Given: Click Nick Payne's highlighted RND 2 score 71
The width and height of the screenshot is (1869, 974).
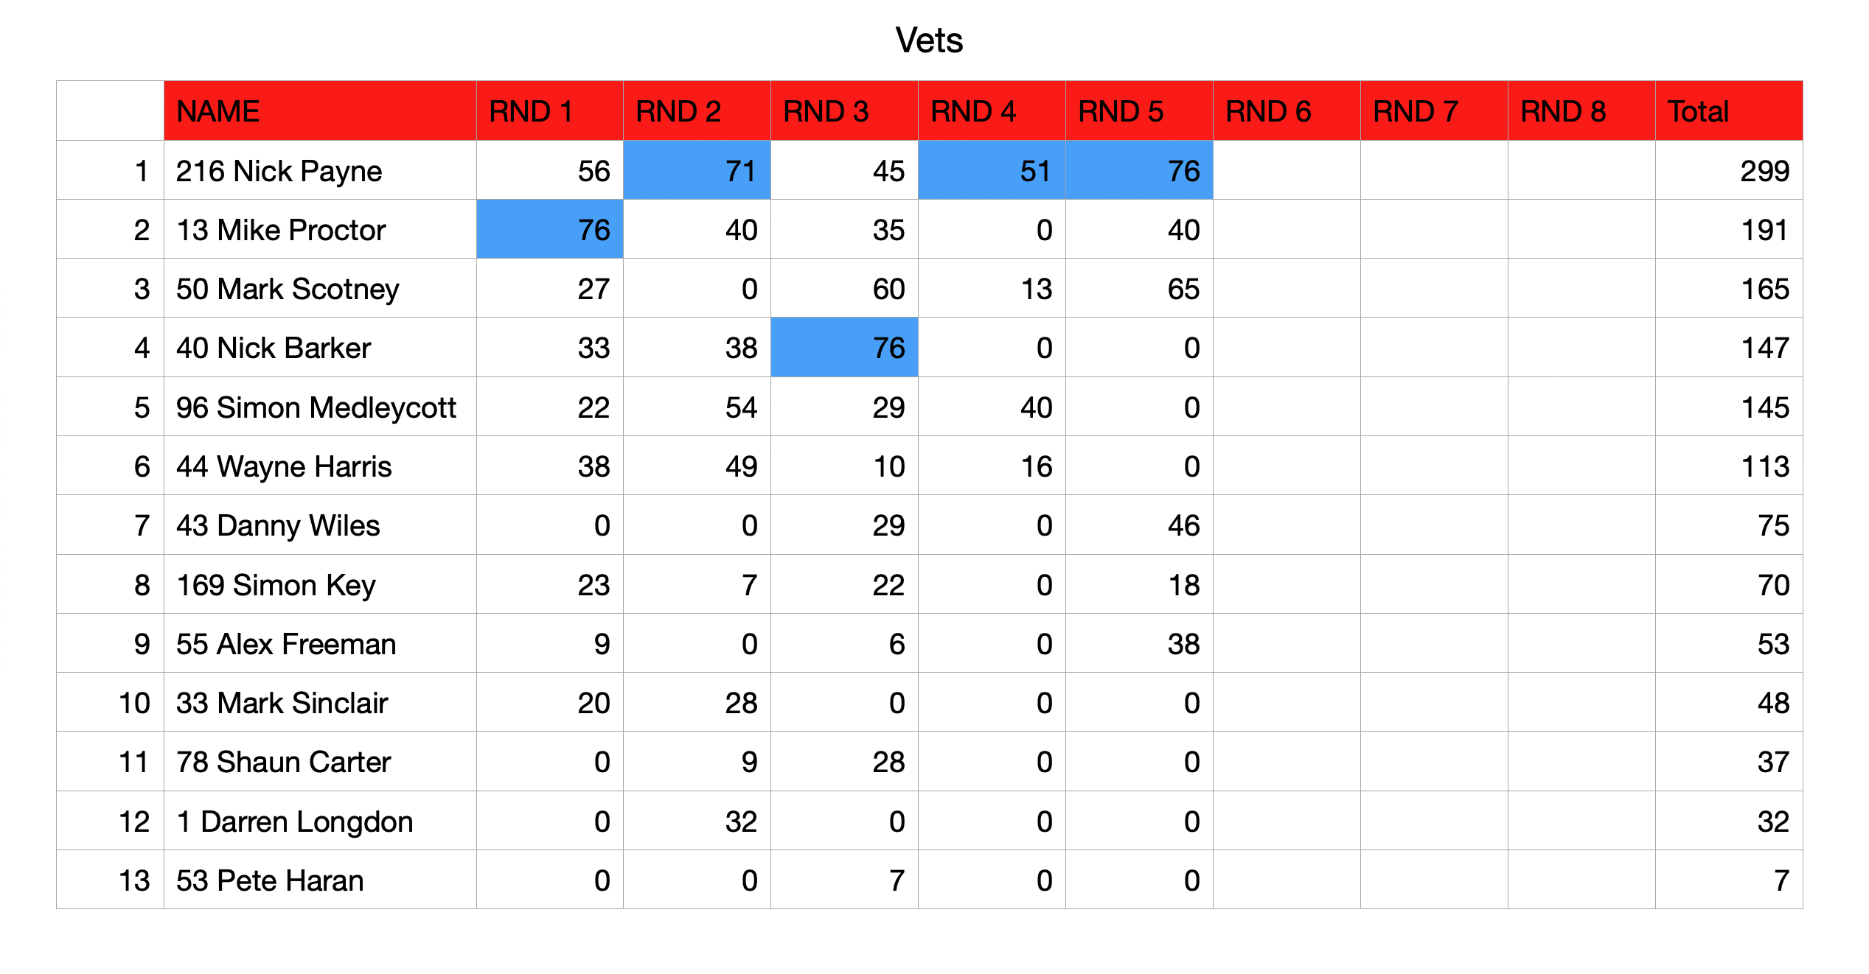Looking at the screenshot, I should pos(697,170).
